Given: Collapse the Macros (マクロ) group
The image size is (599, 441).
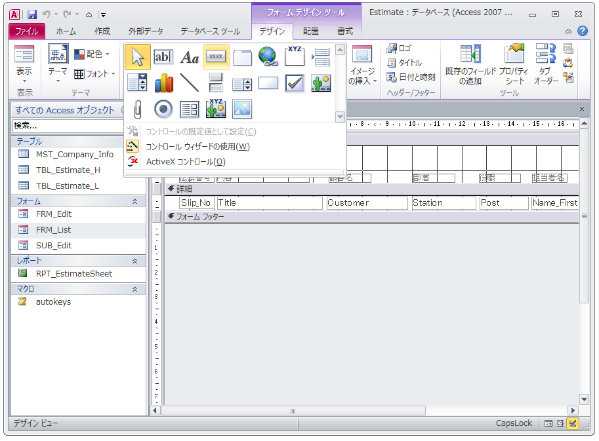Looking at the screenshot, I should (x=135, y=289).
